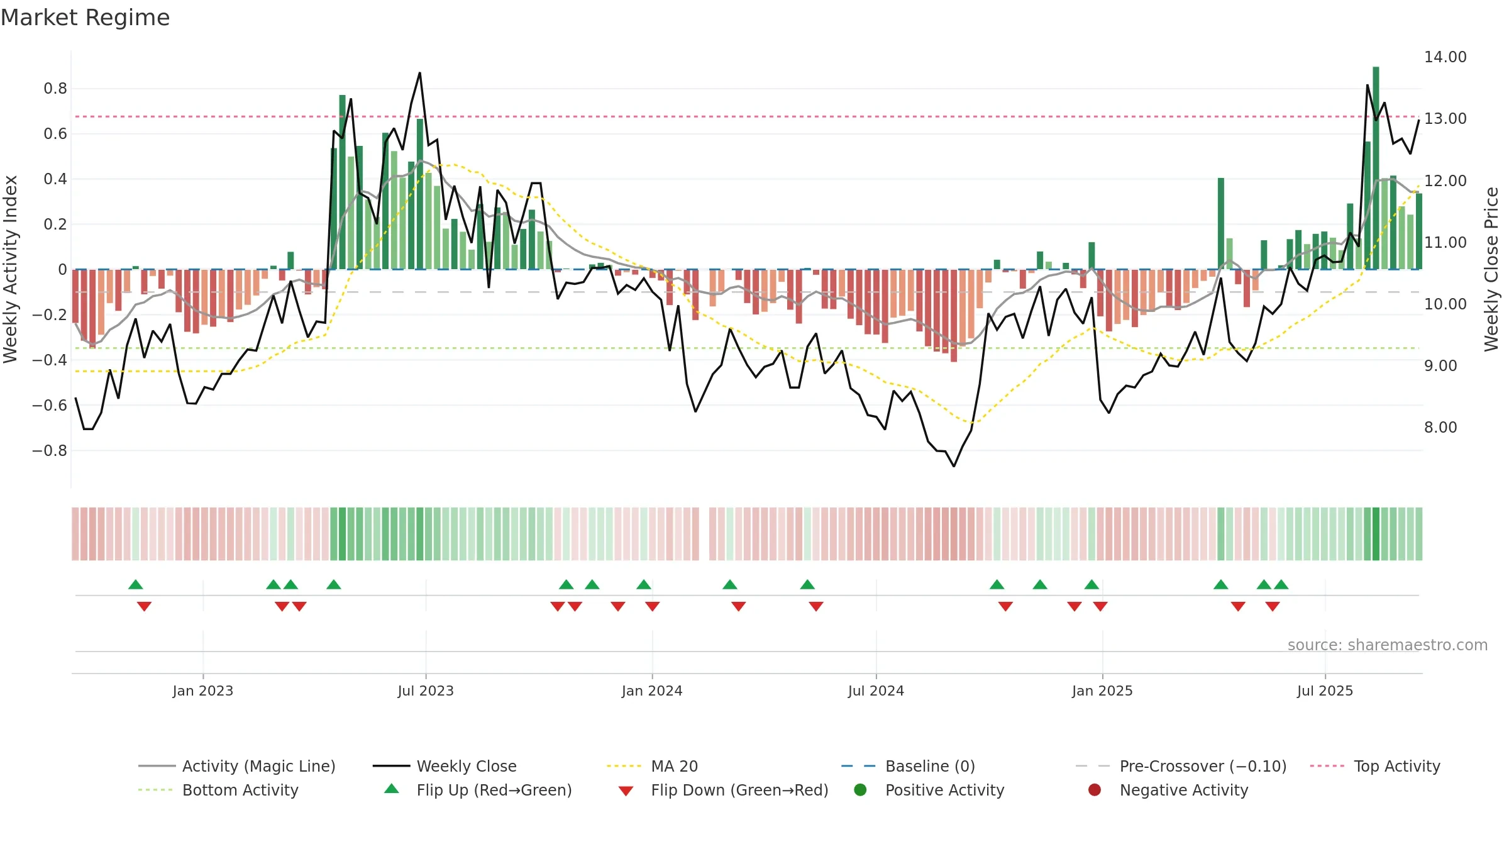Image resolution: width=1509 pixels, height=849 pixels.
Task: Toggle the Pre-Crossover (−0.10) legend entry
Action: click(x=1181, y=766)
